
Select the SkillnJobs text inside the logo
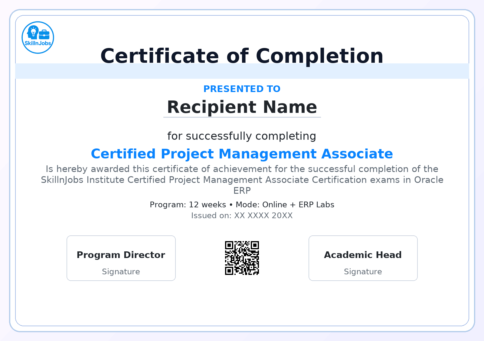(x=38, y=43)
